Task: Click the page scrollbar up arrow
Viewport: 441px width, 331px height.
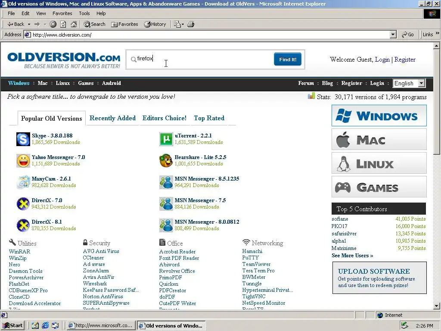Action: point(437,45)
